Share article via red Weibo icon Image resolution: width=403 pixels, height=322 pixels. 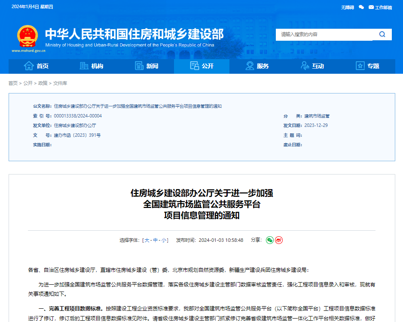pos(279,240)
